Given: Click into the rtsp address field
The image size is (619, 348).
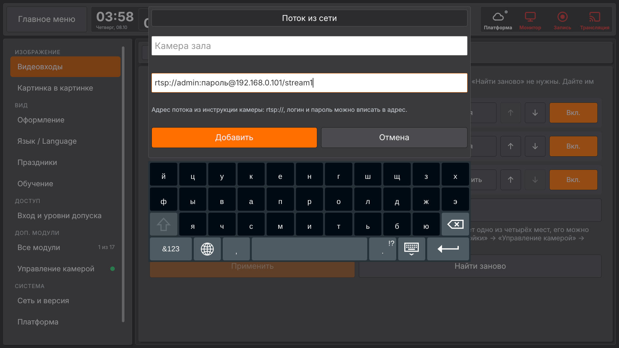Looking at the screenshot, I should click(309, 83).
